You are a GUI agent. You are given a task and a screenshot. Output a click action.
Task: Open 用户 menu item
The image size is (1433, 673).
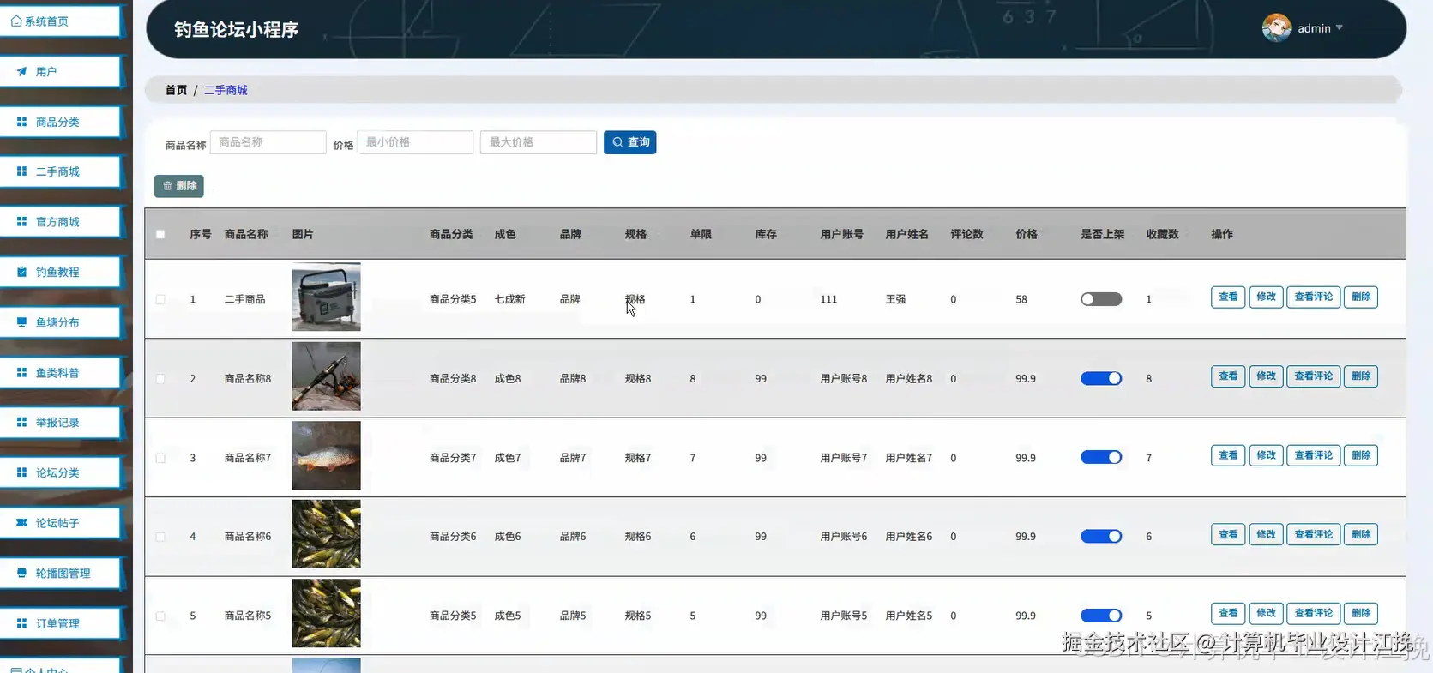[x=60, y=72]
